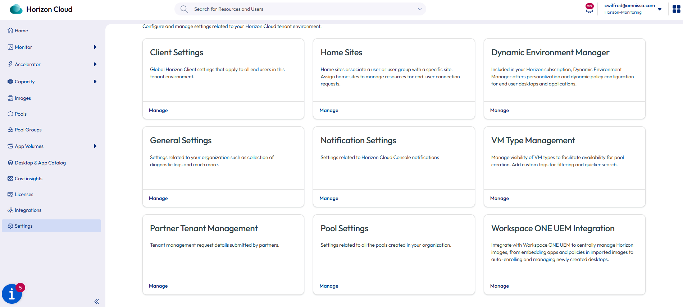Manage General Settings
Viewport: 683px width, 307px height.
coord(158,198)
